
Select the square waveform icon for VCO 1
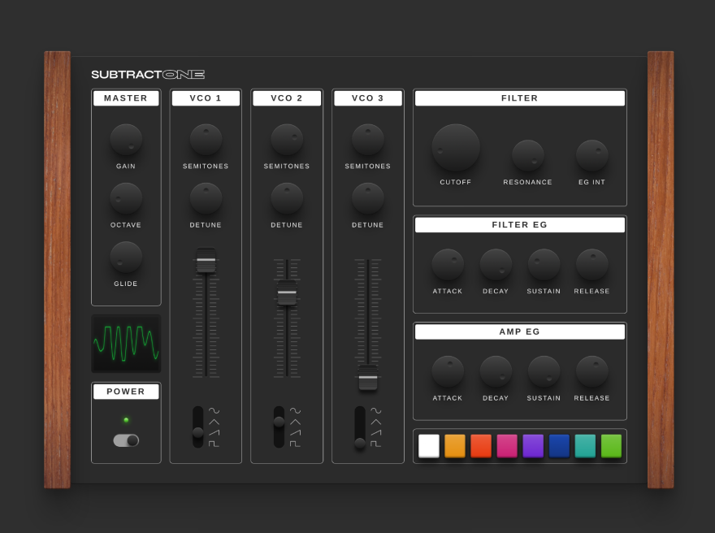pos(214,444)
